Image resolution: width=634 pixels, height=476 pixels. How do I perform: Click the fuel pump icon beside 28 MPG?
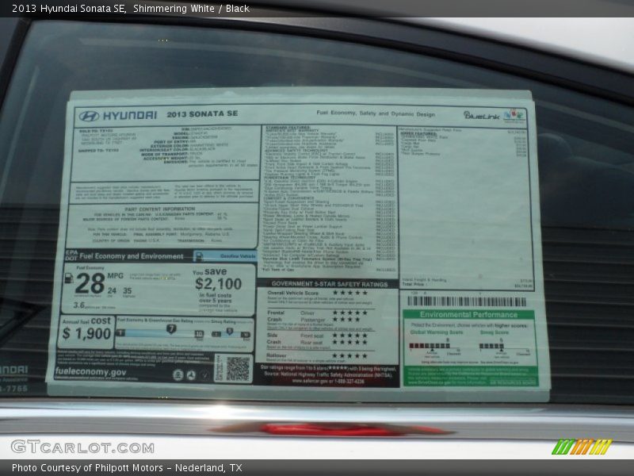point(69,278)
